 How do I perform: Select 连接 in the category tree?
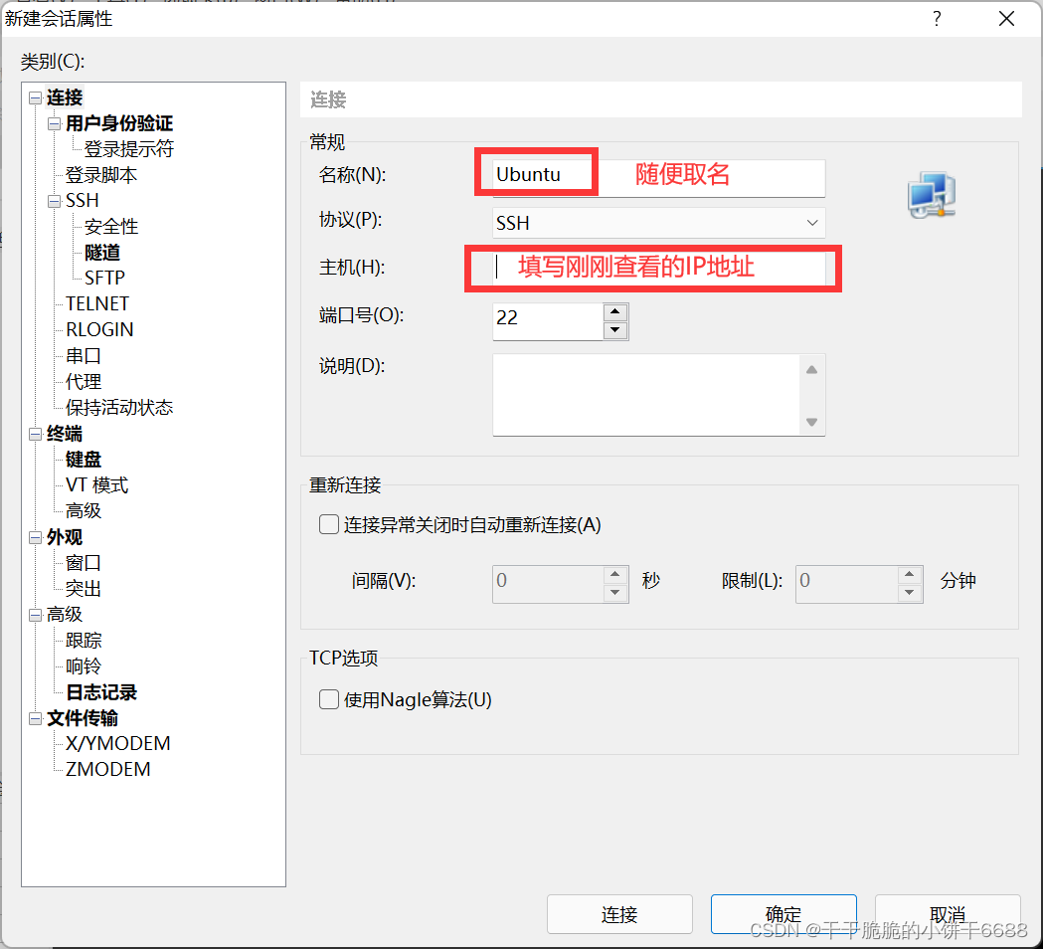pos(64,97)
